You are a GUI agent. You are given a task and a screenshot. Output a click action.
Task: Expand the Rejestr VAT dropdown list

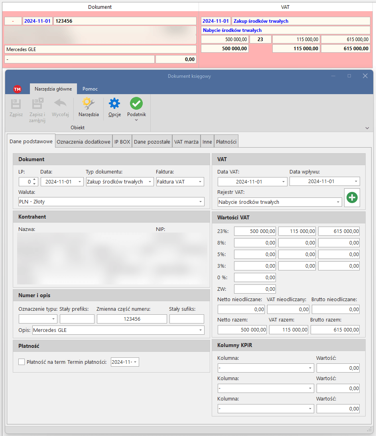(338, 202)
